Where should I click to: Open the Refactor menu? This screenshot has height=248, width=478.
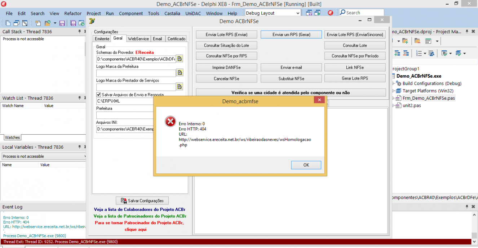[73, 13]
